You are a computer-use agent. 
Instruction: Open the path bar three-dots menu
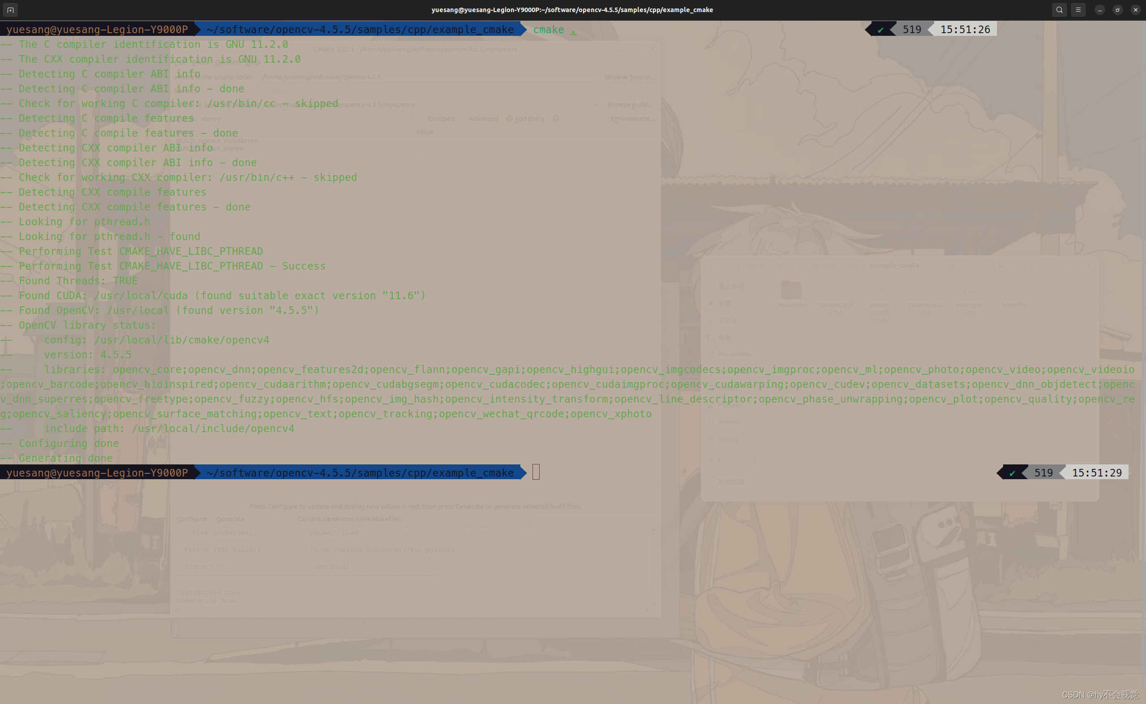coord(932,266)
